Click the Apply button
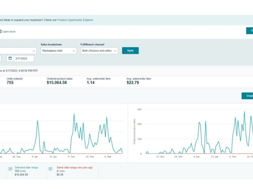Screen dimensions: 253x189 tap(130, 50)
